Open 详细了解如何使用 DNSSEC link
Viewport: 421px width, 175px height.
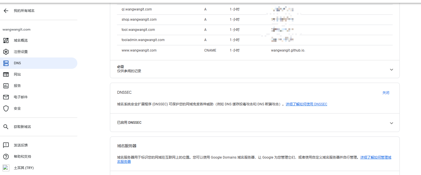click(306, 104)
